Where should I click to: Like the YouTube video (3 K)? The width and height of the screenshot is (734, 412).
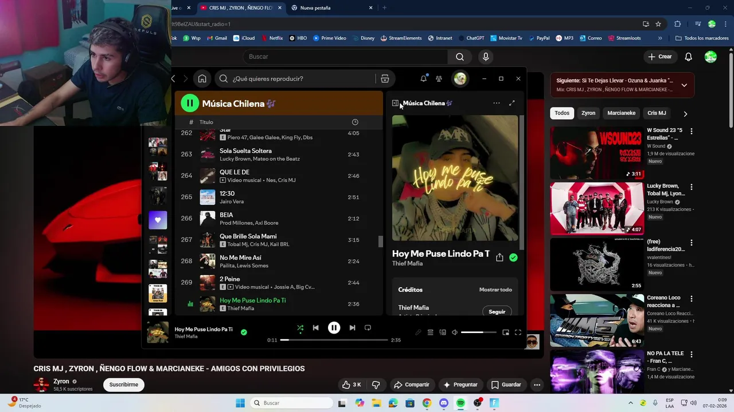point(352,385)
